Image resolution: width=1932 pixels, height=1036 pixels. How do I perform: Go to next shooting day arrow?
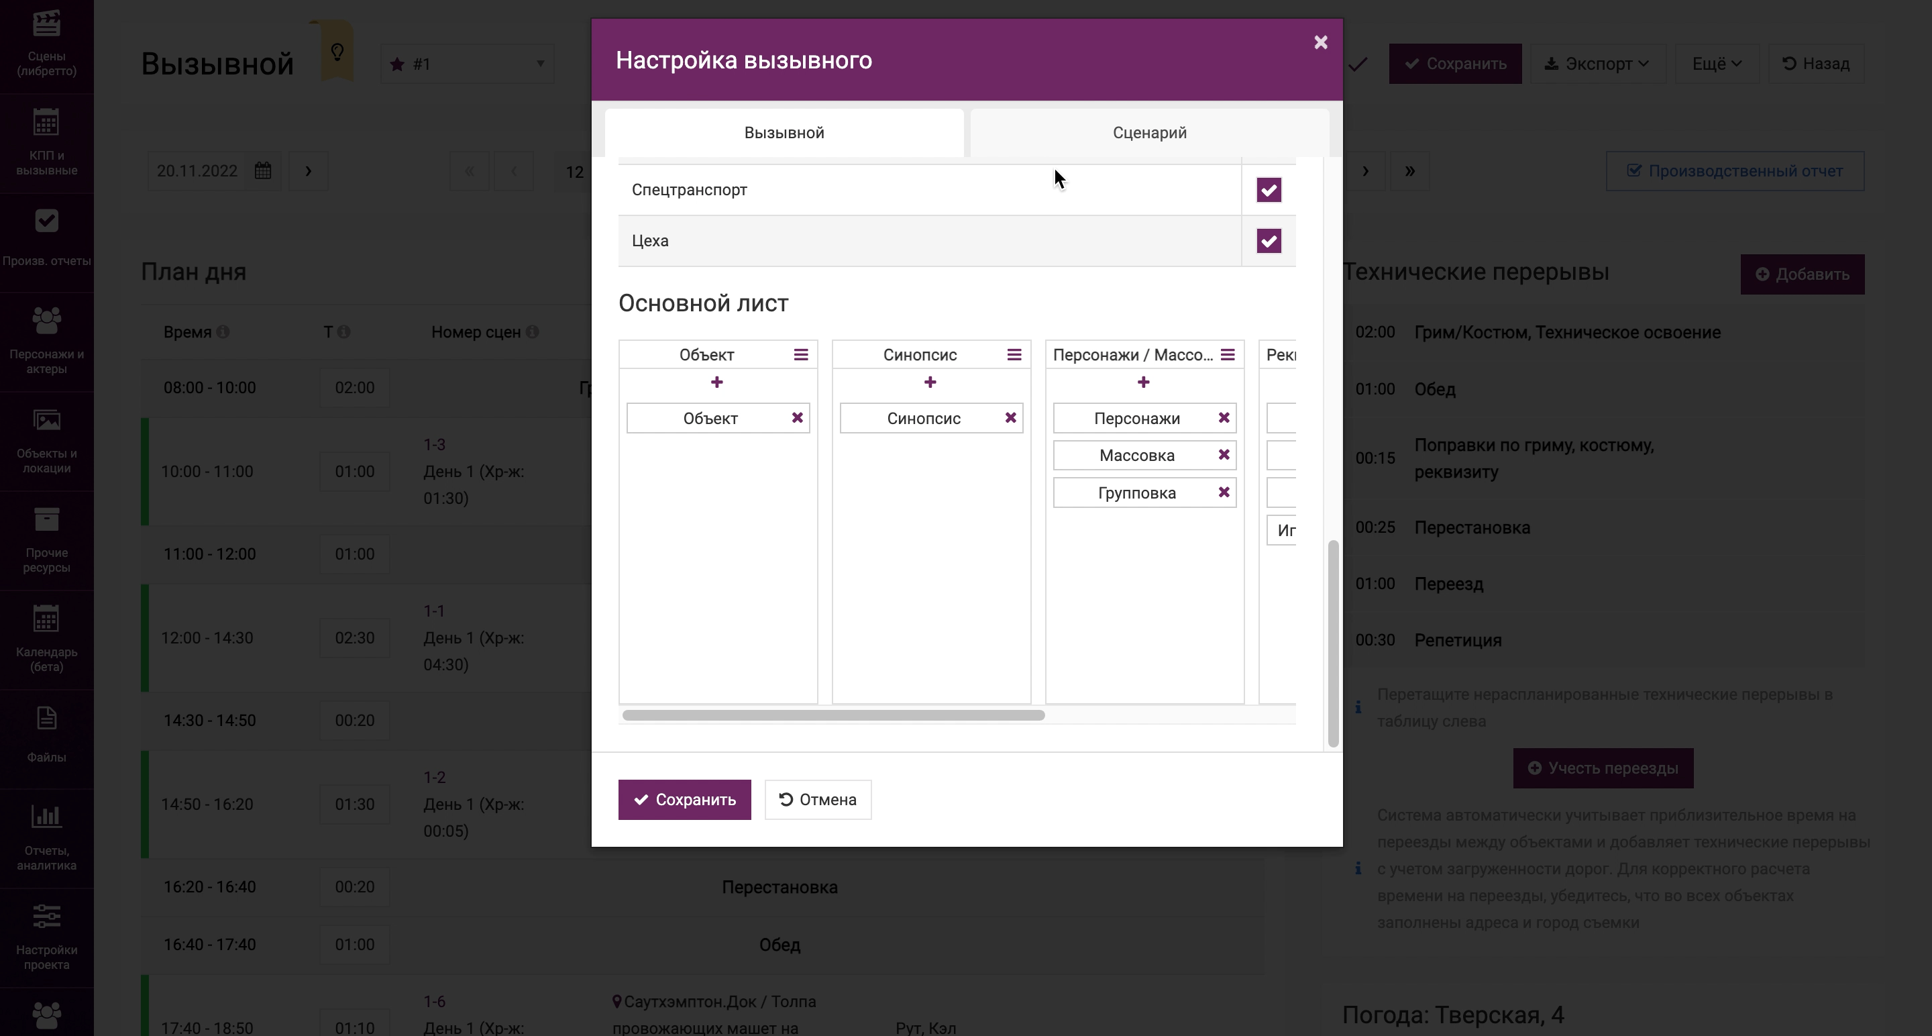tap(1365, 171)
